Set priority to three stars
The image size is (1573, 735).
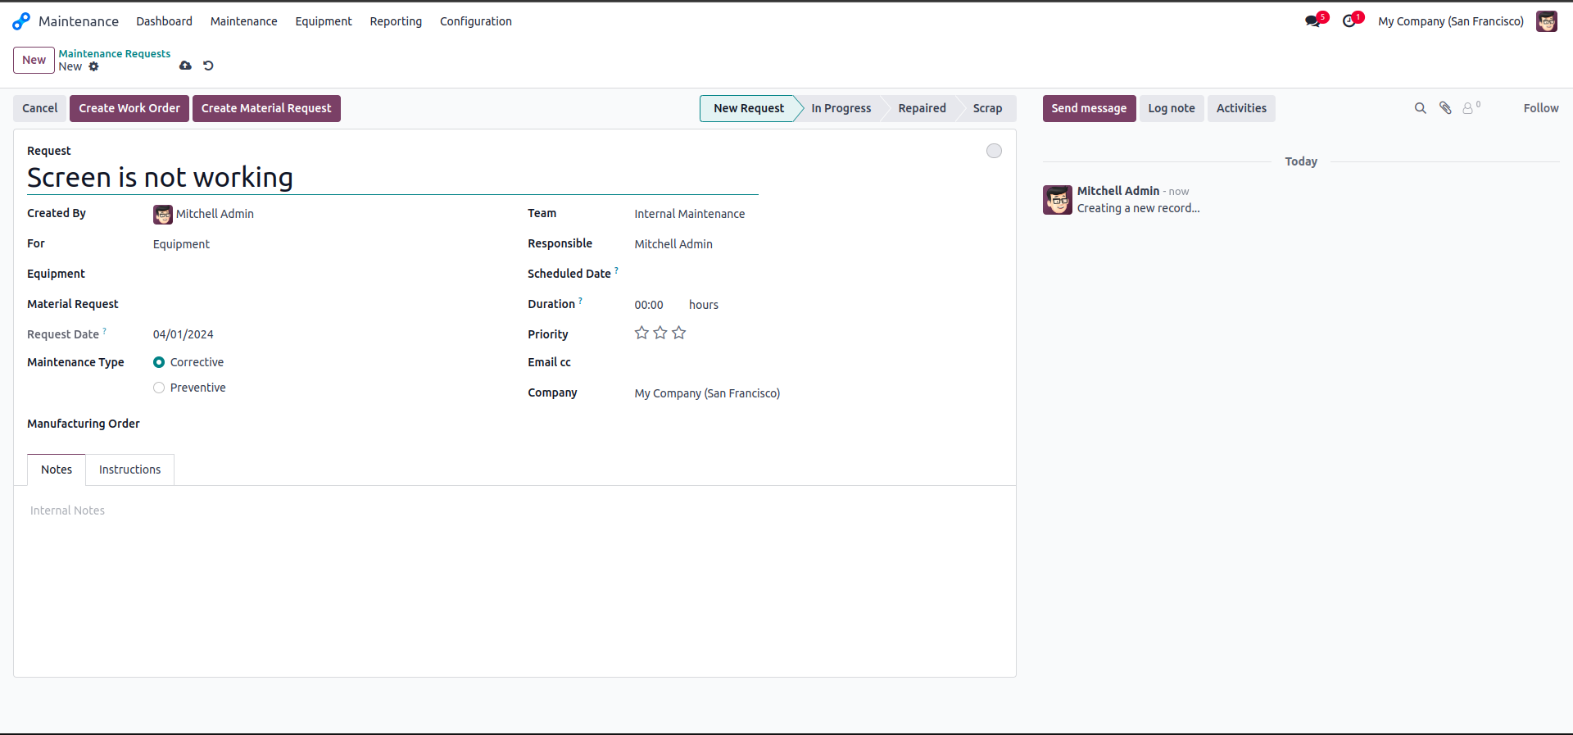point(679,333)
